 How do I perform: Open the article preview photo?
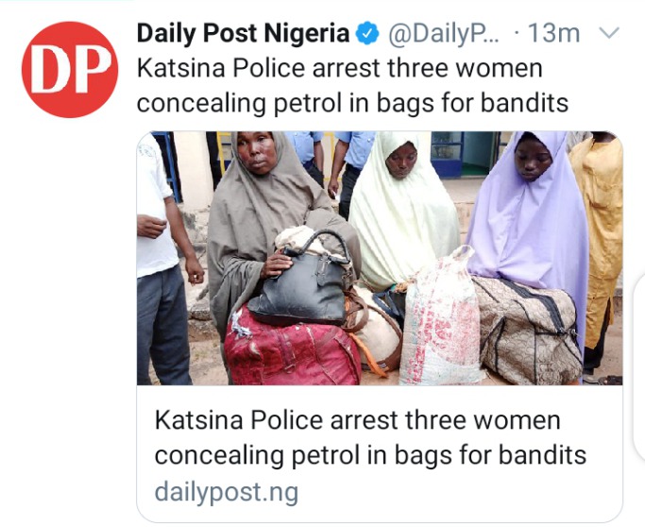(380, 258)
